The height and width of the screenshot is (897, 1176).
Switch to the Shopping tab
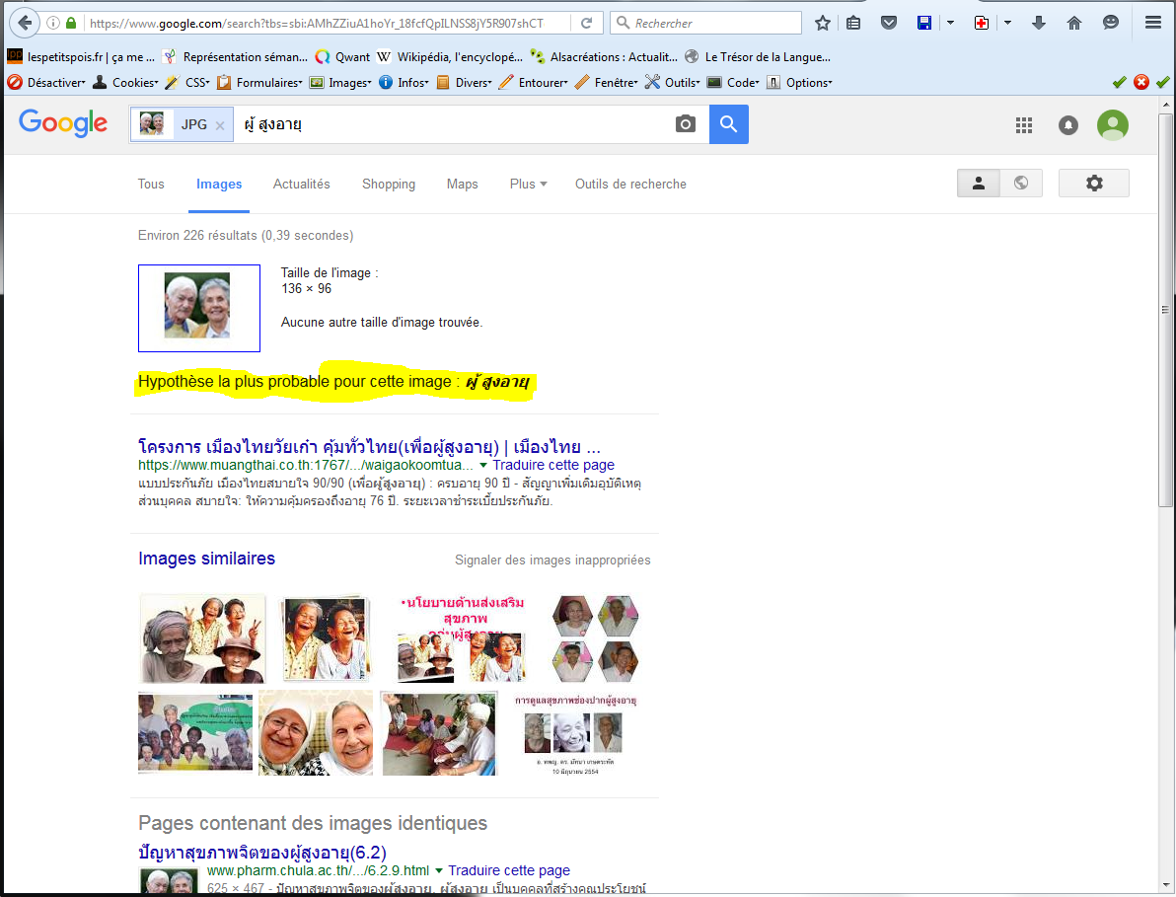[x=389, y=185]
